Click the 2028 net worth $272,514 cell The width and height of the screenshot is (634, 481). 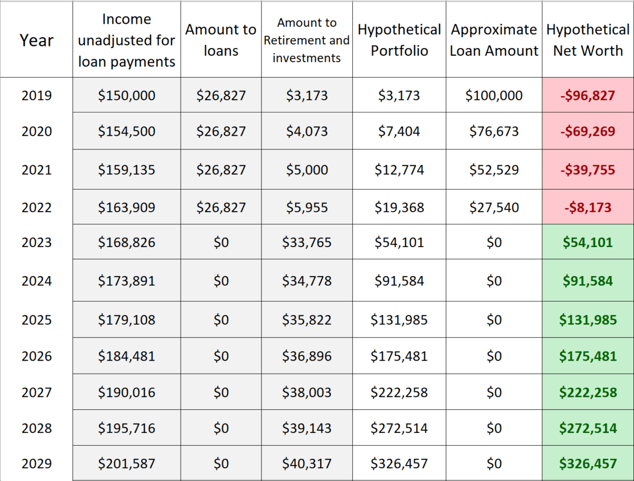point(588,428)
